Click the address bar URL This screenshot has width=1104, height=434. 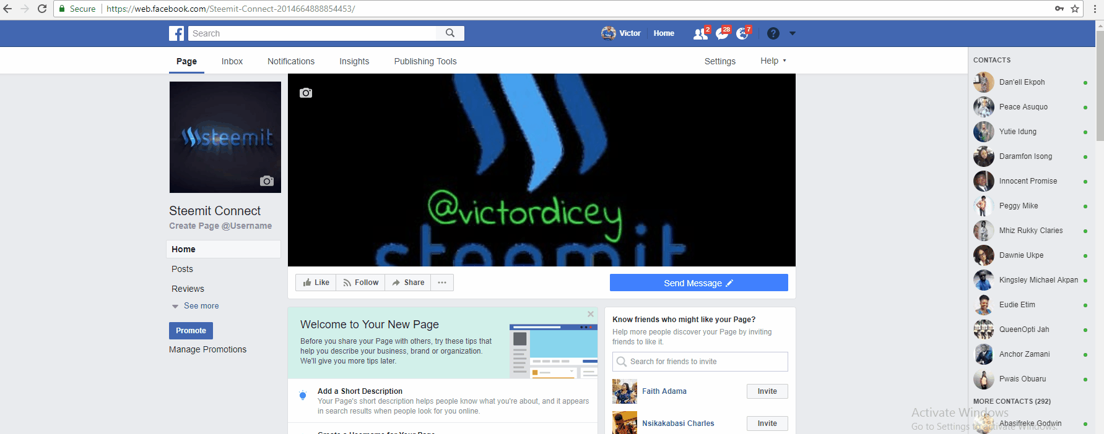[x=230, y=9]
